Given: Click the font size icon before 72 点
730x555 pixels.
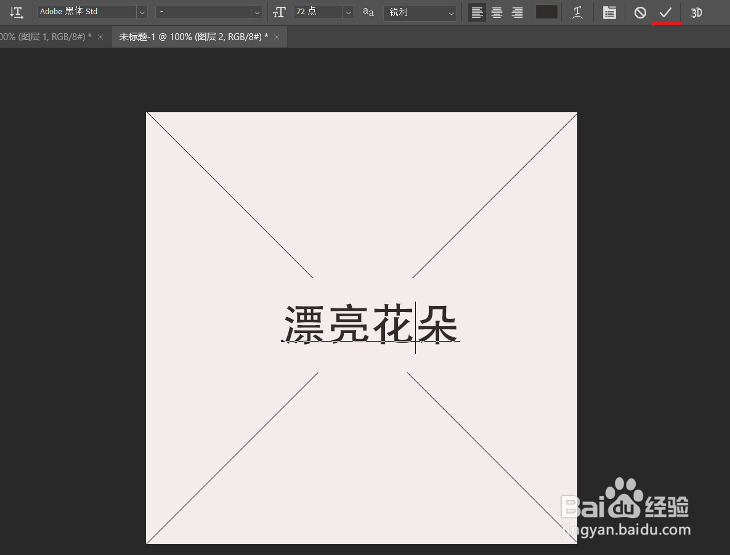Looking at the screenshot, I should coord(280,12).
